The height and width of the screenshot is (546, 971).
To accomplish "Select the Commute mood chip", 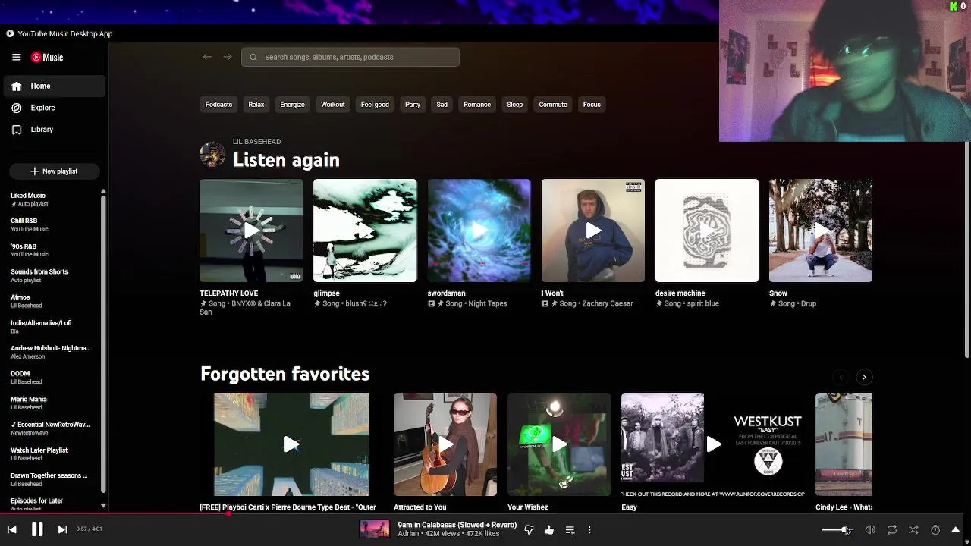I will pyautogui.click(x=553, y=105).
